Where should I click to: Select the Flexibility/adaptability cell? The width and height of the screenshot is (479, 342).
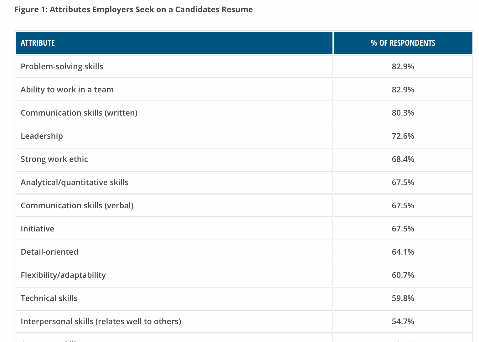63,275
